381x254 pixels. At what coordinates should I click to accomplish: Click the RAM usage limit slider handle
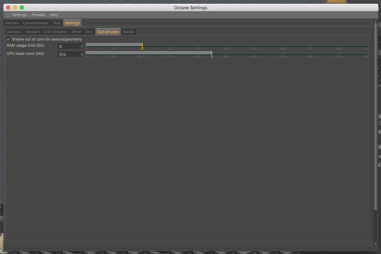tap(142, 46)
